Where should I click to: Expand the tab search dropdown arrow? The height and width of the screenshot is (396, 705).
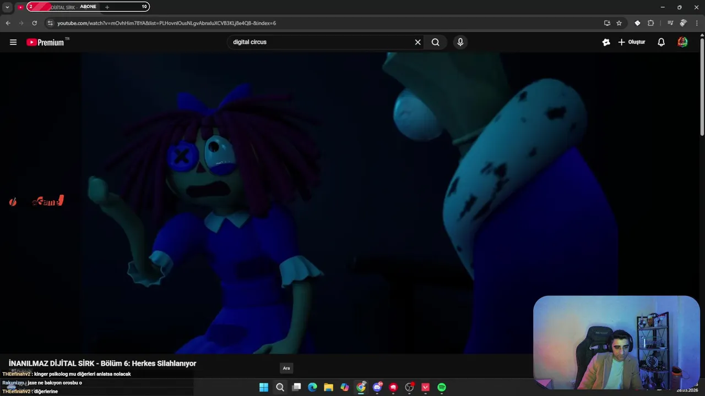(x=7, y=7)
